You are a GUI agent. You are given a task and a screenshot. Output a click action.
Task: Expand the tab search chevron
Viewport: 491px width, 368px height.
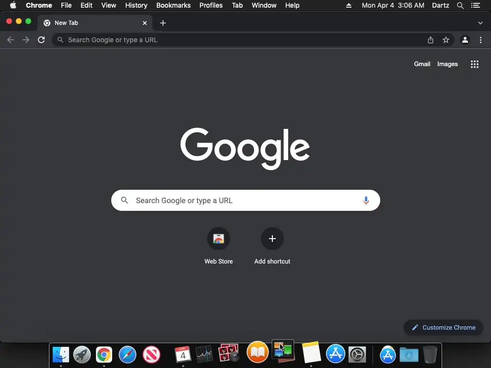click(480, 23)
